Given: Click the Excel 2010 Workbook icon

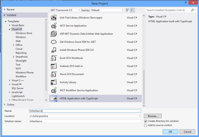Looking at the screenshot, I should [x=54, y=58].
